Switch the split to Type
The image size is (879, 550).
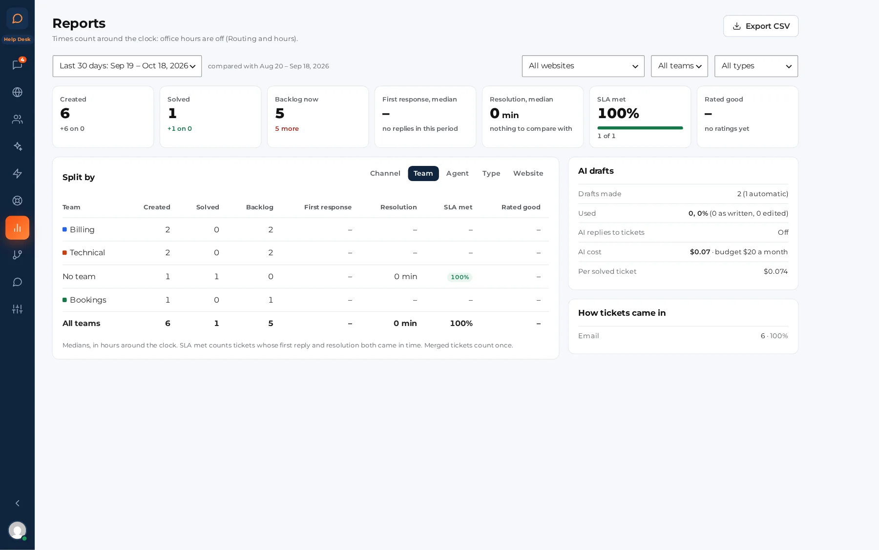coord(491,173)
